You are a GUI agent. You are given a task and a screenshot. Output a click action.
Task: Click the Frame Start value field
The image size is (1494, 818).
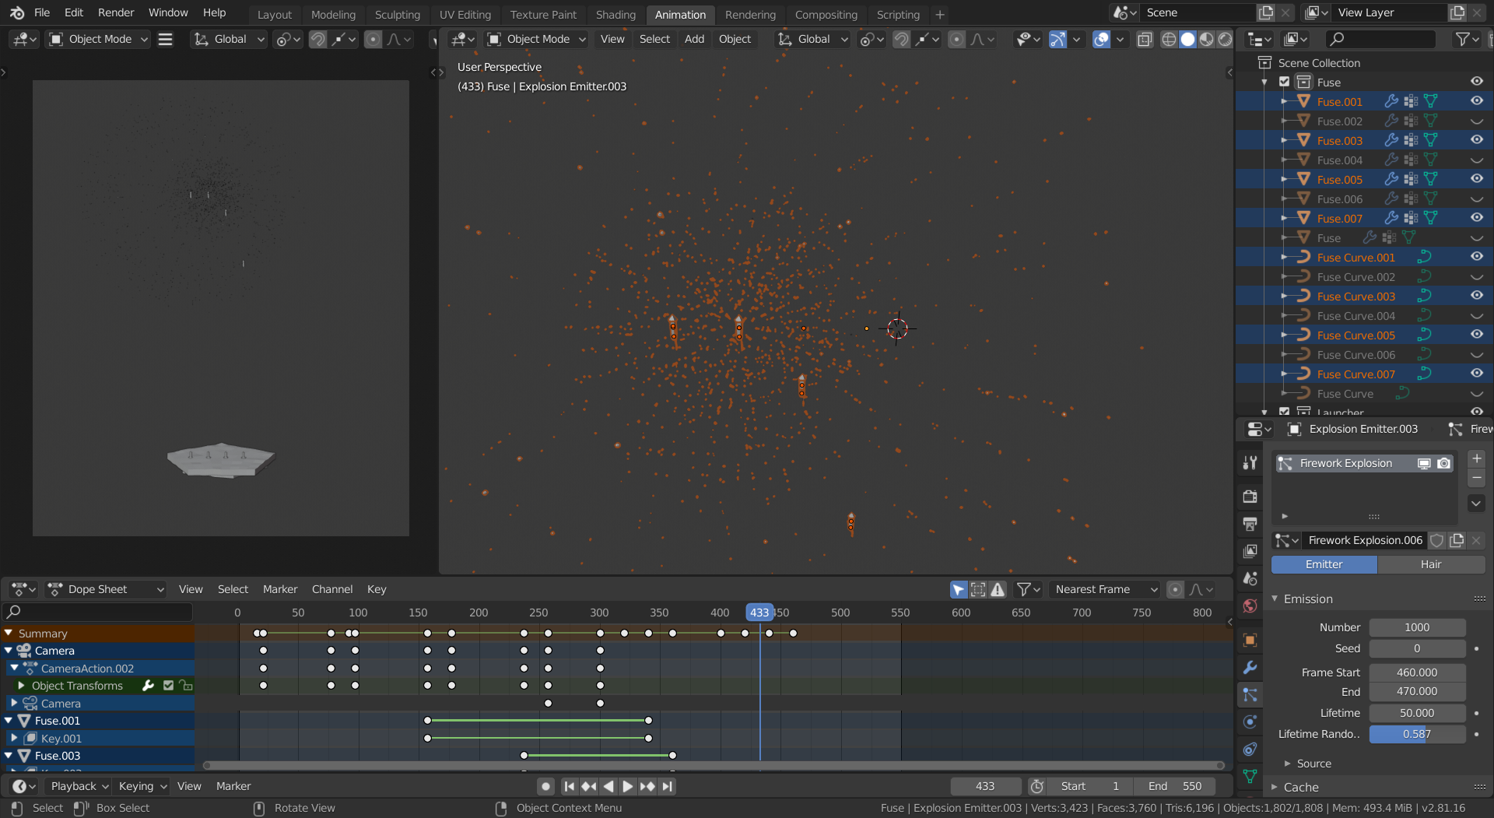coord(1417,672)
